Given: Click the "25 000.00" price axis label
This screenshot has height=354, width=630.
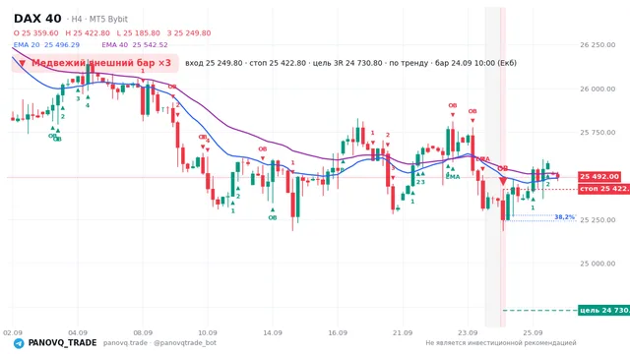Looking at the screenshot, I should point(598,264).
